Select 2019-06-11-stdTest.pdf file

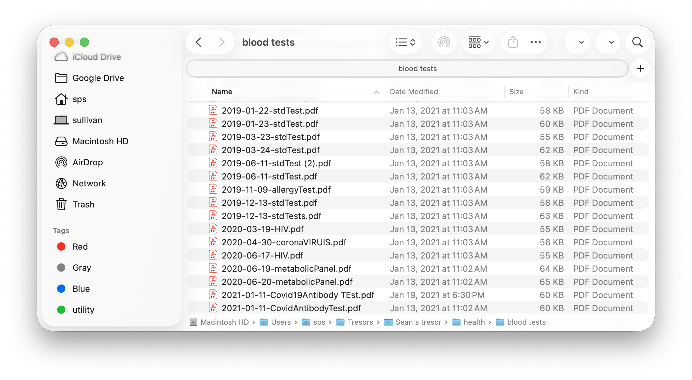(x=418, y=176)
